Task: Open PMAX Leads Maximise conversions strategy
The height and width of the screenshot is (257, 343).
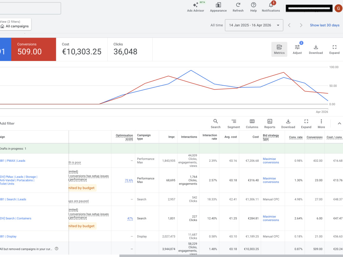Action: pyautogui.click(x=271, y=161)
